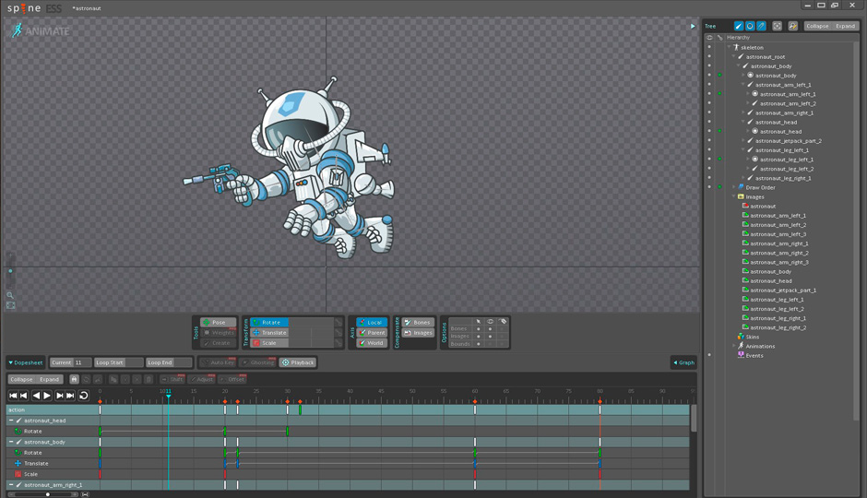Viewport: 867px width, 498px height.
Task: Click the Loop Start field
Action: tap(118, 362)
